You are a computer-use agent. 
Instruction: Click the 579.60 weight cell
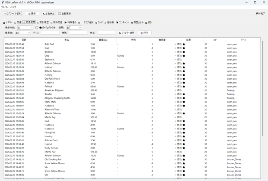(94, 152)
